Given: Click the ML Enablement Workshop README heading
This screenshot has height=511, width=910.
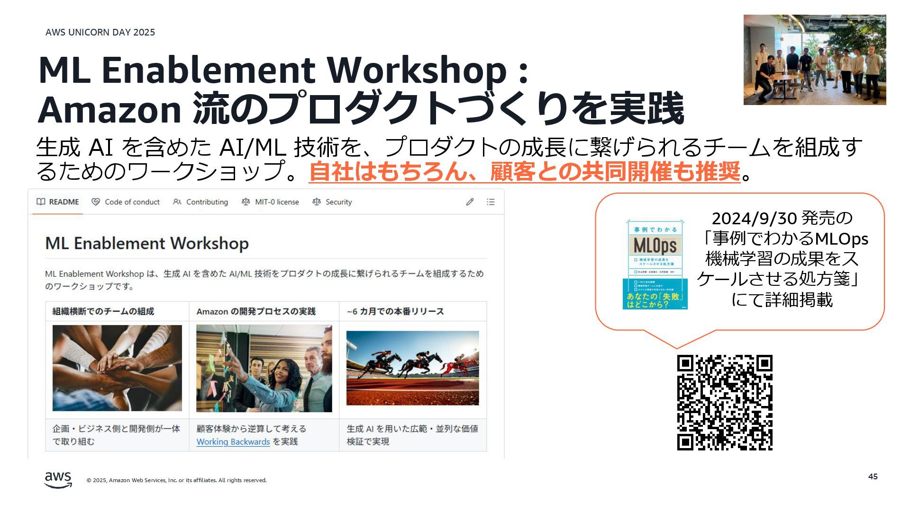Looking at the screenshot, I should [147, 243].
